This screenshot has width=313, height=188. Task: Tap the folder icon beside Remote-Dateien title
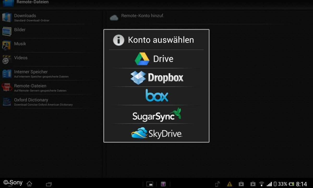(x=8, y=3)
